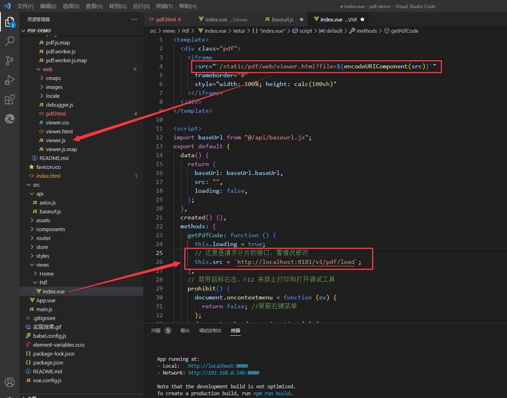Show the 调试控制台 debug console tab
507x398 pixels.
210,331
